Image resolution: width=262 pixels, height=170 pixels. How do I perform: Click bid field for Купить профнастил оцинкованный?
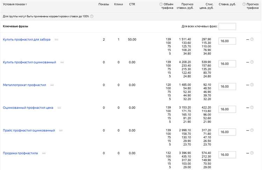[227, 64]
